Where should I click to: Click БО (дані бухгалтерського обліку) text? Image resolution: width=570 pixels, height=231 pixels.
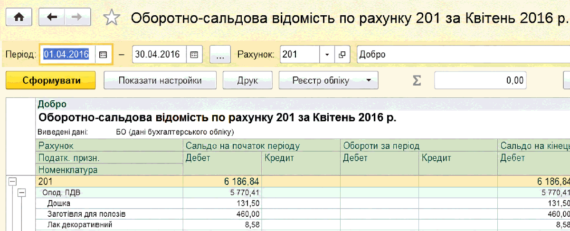(x=175, y=132)
